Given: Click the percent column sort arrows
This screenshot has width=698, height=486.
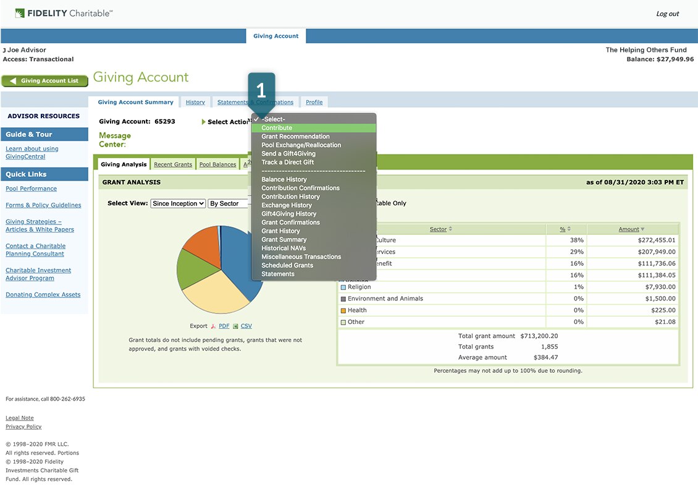Looking at the screenshot, I should (569, 229).
